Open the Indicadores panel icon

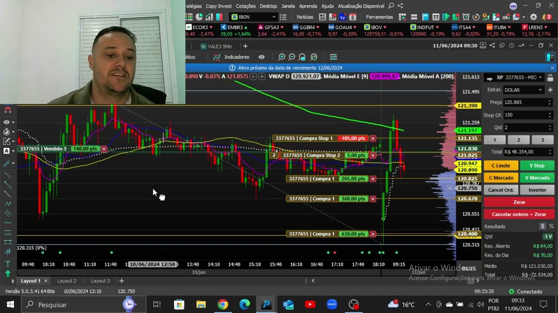(217, 57)
